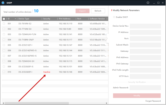Check the box for device 004
This screenshot has height=105, width=166.
(x=4, y=40)
